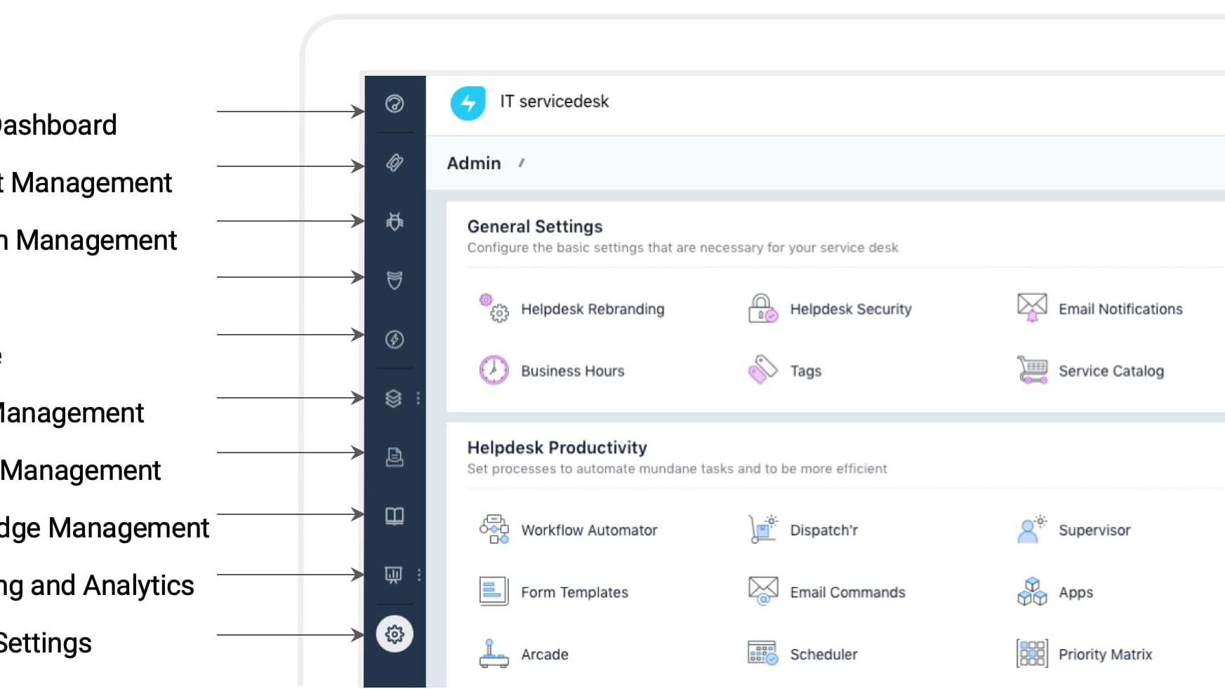
Task: Click the Form Templates form icon
Action: [x=494, y=591]
